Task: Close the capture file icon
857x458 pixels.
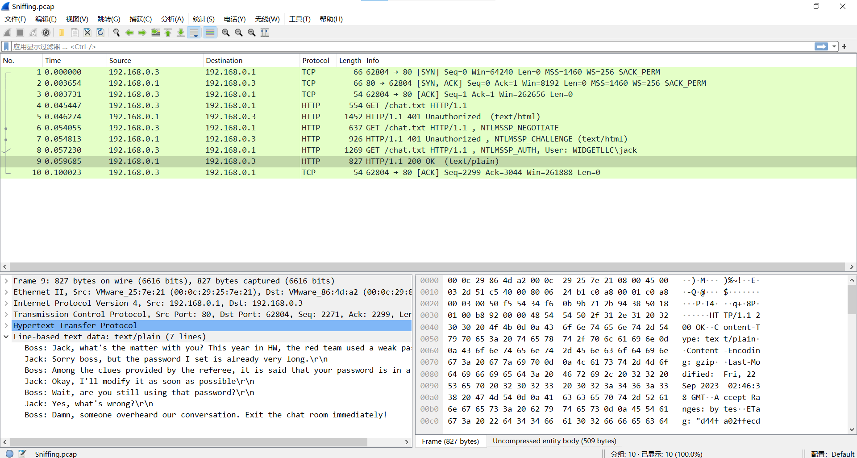Action: pyautogui.click(x=87, y=33)
